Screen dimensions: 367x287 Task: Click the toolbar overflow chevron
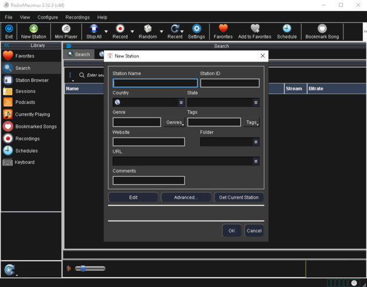(365, 32)
